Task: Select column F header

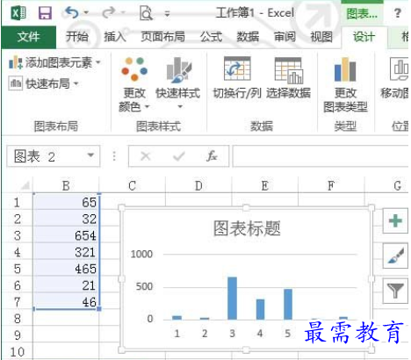Action: (331, 185)
